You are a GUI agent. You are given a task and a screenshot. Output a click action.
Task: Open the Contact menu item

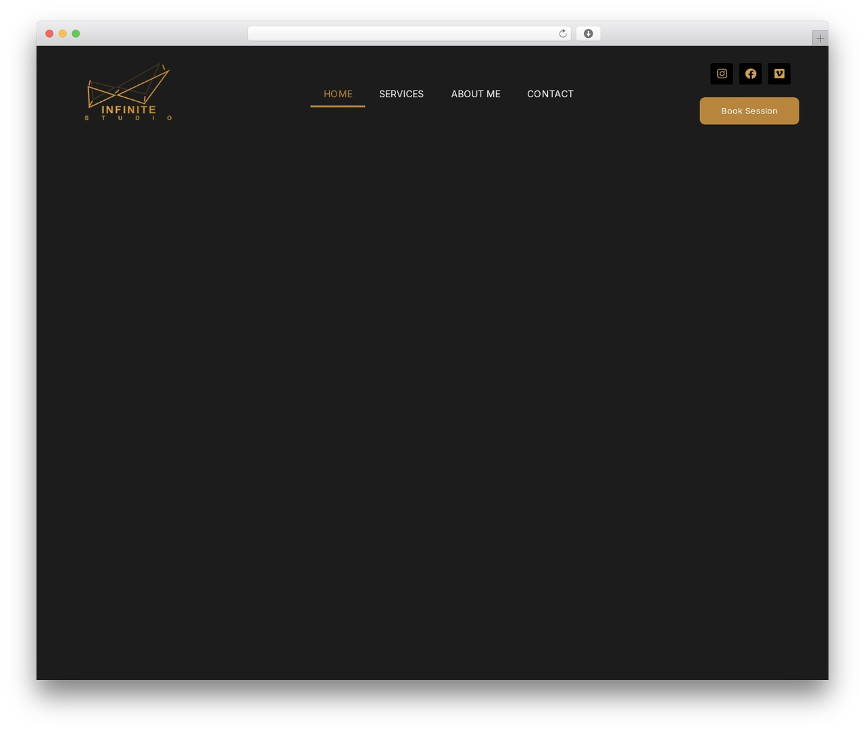[x=550, y=94]
